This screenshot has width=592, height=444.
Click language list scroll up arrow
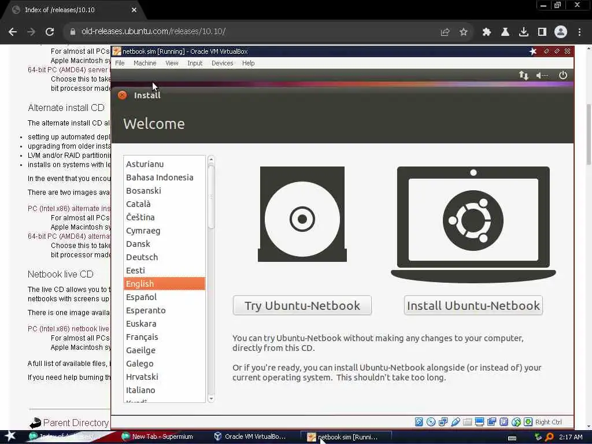tap(211, 160)
